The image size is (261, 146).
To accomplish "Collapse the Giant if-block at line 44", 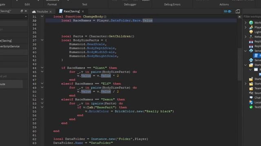I will 42,68.
